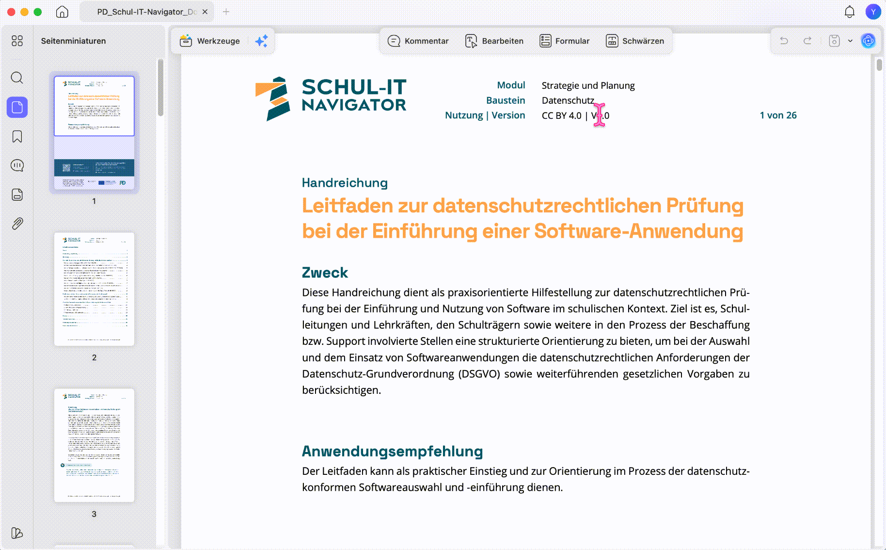Open the stamp/signature panel icon

pos(17,194)
